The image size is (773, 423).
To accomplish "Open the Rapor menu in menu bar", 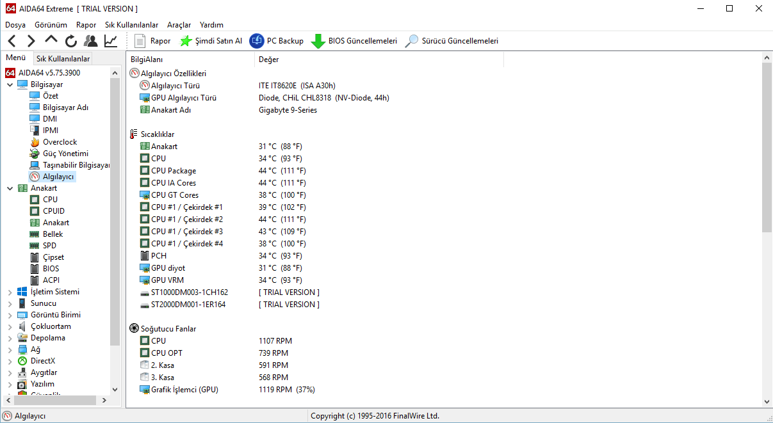I will coord(86,25).
